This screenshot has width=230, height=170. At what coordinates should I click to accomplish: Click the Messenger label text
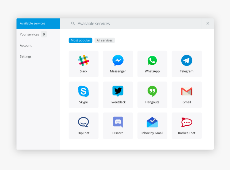tap(118, 71)
